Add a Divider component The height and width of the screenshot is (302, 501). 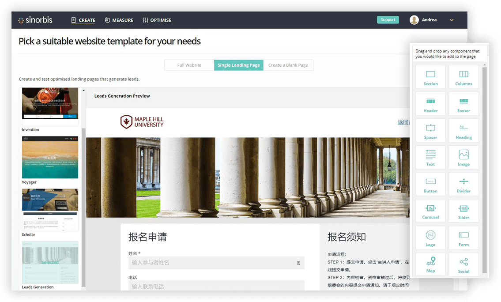pos(463,184)
